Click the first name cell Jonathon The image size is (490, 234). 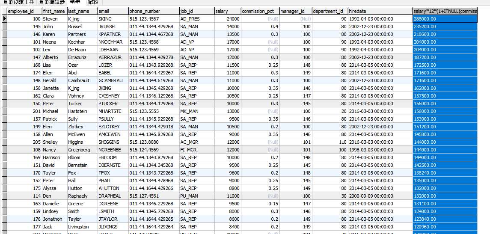54,219
